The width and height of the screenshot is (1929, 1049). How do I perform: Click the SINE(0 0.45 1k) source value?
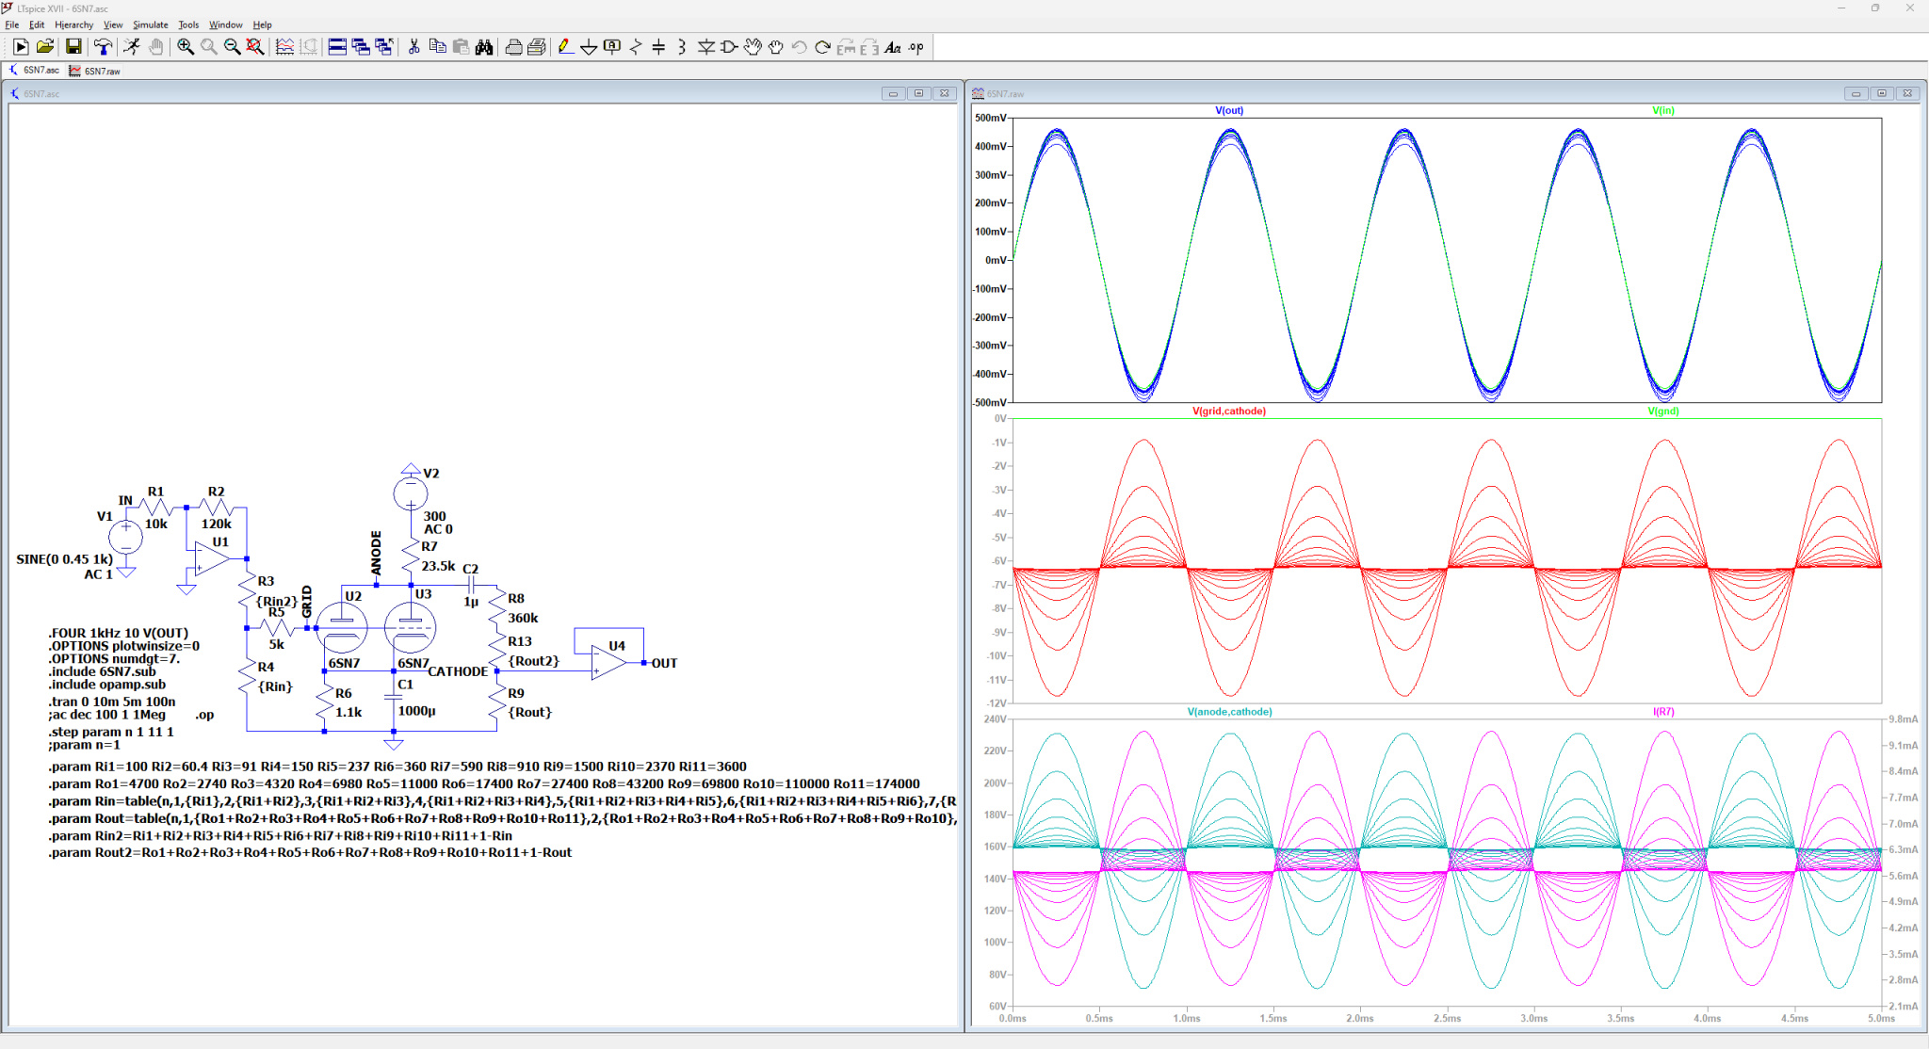64,559
